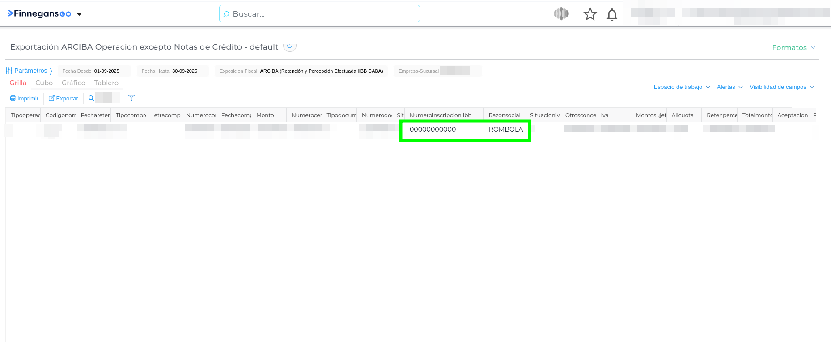Click the Exportar button

coord(64,99)
